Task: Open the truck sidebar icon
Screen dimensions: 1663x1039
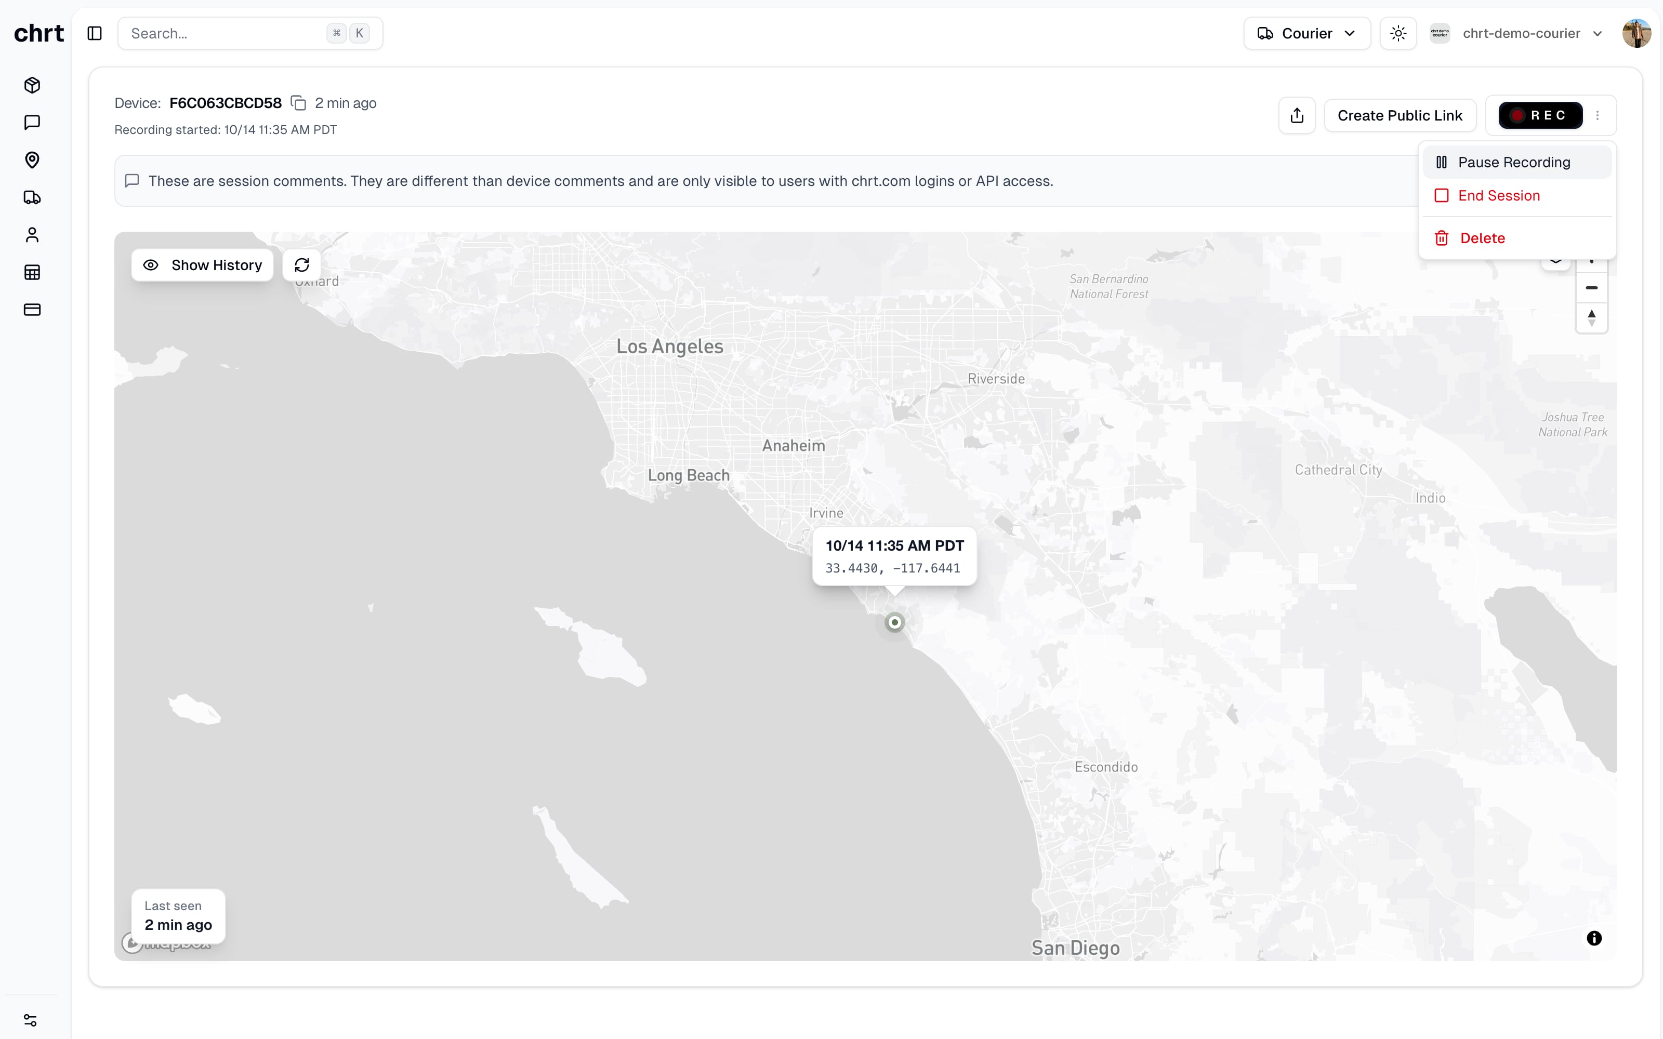Action: click(32, 198)
